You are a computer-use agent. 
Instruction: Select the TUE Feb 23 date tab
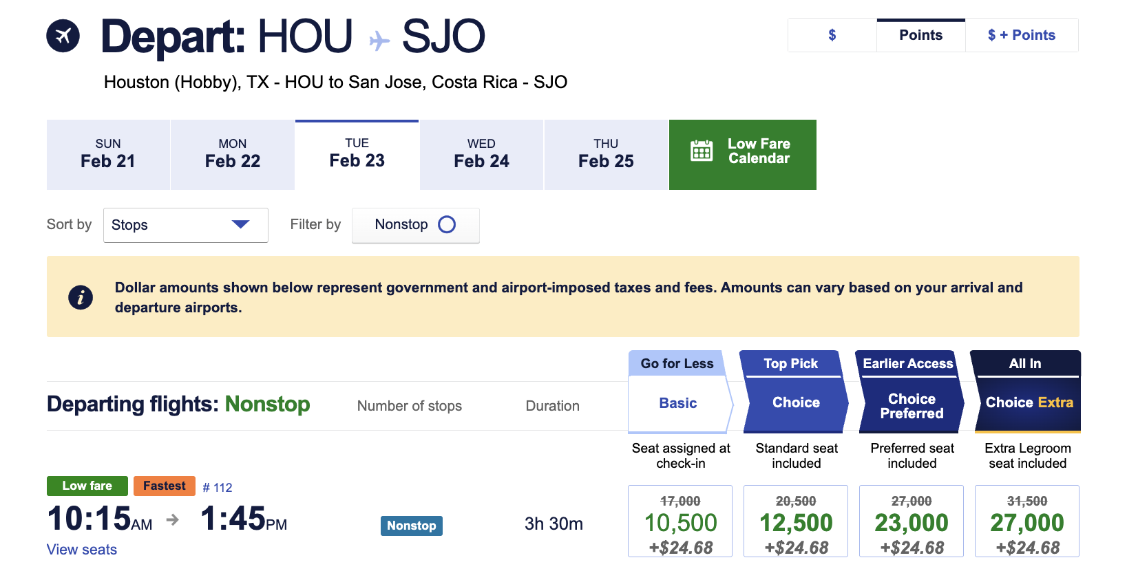pyautogui.click(x=357, y=155)
